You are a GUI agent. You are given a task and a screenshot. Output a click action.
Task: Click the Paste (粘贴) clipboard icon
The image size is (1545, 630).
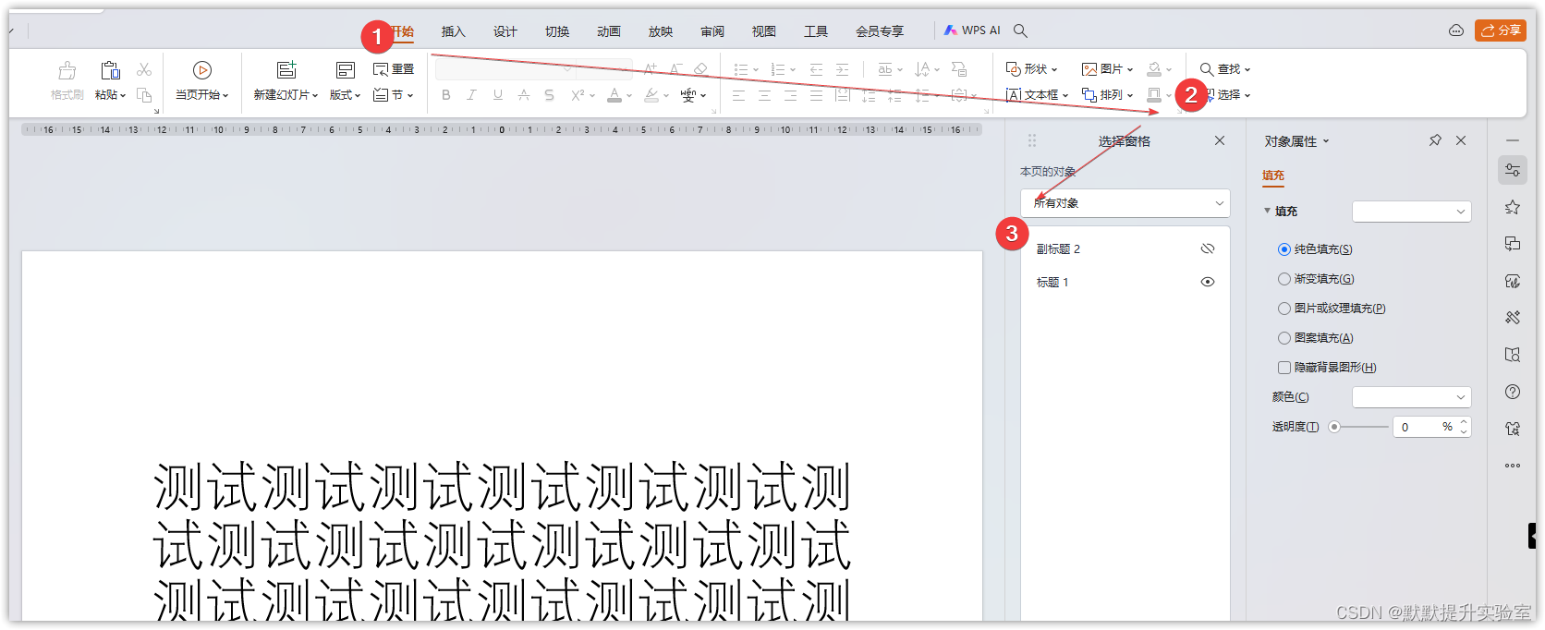coord(110,70)
